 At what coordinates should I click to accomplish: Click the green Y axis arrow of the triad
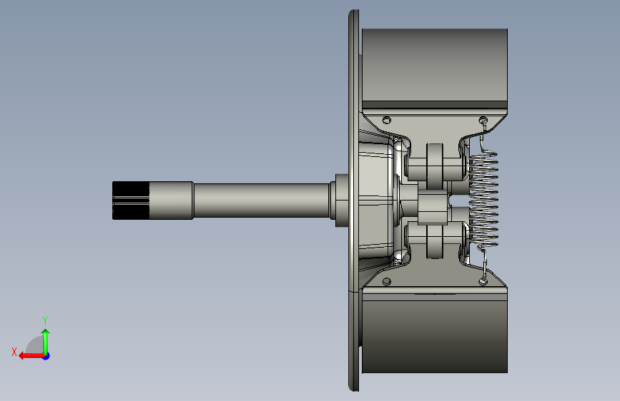pos(46,342)
